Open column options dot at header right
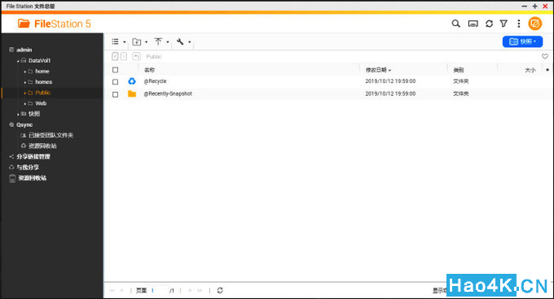This screenshot has height=299, width=554. 547,70
